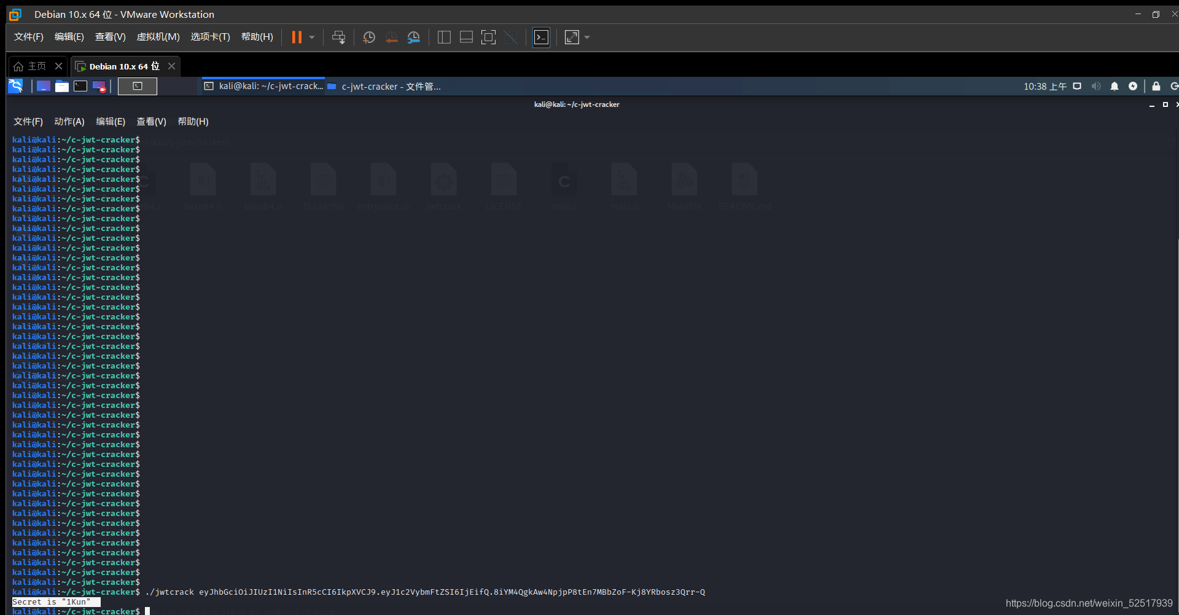Viewport: 1179px width, 615px height.
Task: Click the kali@kali window title text
Action: [x=577, y=104]
